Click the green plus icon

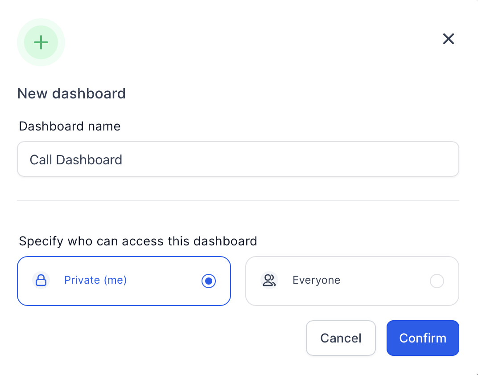pos(41,42)
